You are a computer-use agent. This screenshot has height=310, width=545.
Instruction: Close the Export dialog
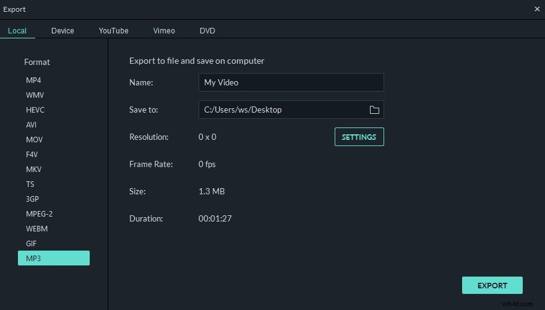(537, 9)
